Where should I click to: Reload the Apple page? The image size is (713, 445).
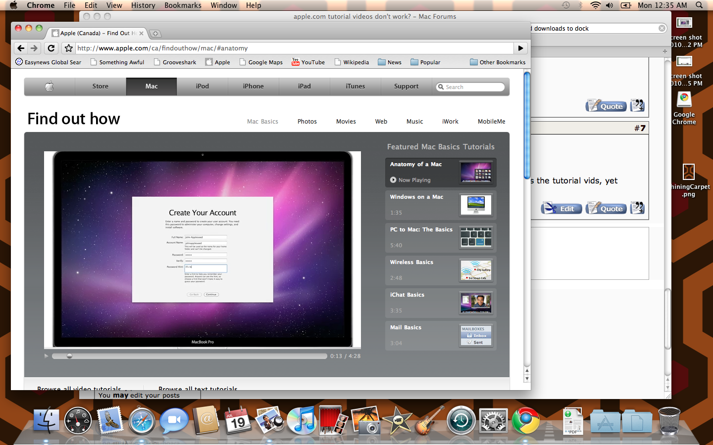point(51,48)
